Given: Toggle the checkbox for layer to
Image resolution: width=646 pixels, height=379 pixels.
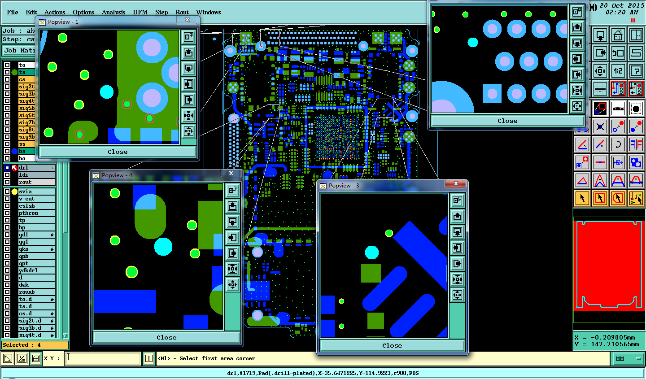Looking at the screenshot, I should click(x=7, y=65).
